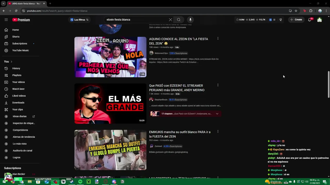
Task: Open the tab search dropdown arrow
Action: pos(3,4)
